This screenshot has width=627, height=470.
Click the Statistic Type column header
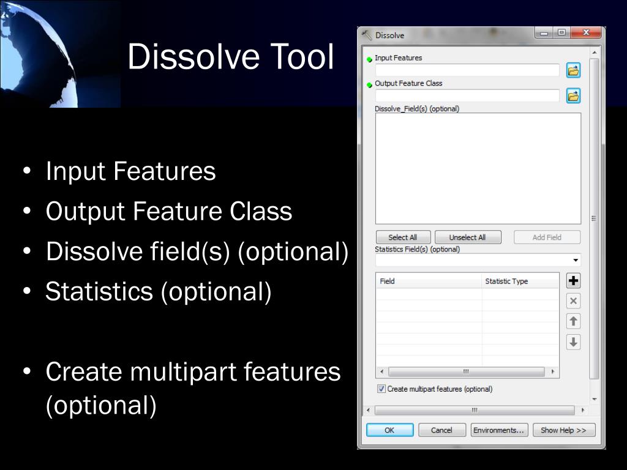tap(520, 281)
